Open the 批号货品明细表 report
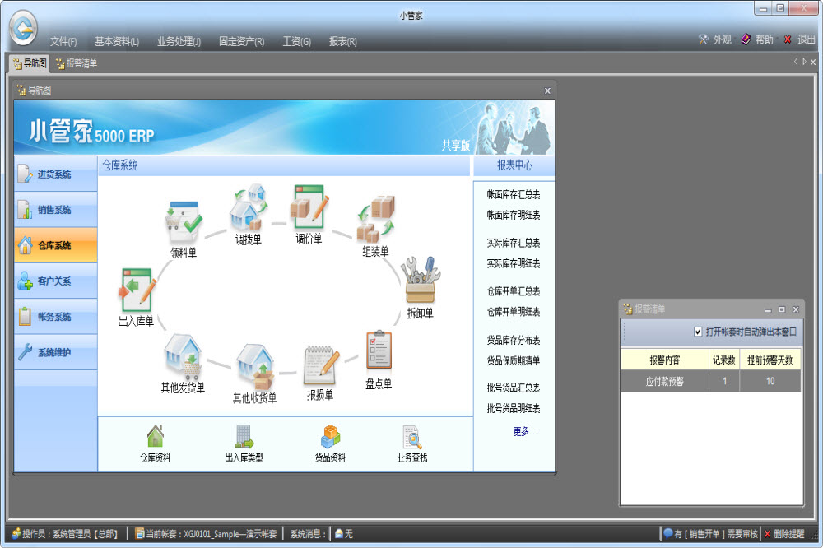 pos(514,408)
